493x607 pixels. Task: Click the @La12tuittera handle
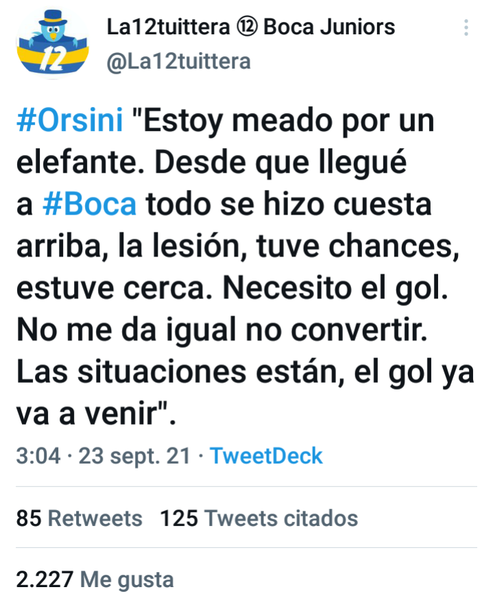tap(178, 62)
